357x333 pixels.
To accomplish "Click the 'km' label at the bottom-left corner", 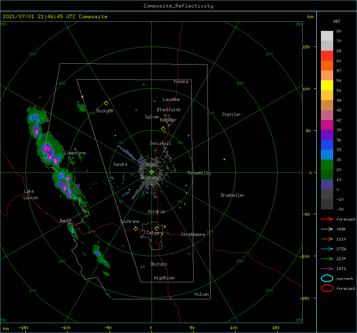I will (6, 329).
